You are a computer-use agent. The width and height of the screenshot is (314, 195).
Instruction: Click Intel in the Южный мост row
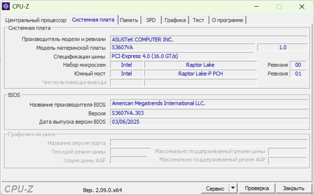tap(127, 74)
